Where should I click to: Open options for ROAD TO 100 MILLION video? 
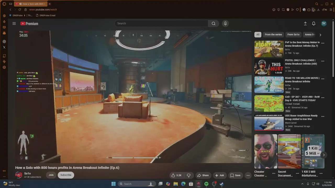(323, 79)
